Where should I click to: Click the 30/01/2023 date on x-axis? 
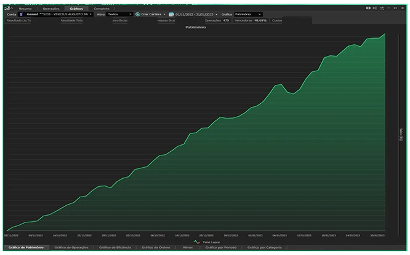[377, 235]
